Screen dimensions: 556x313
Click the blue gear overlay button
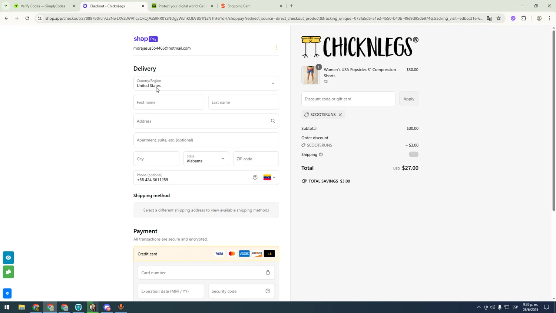7,293
